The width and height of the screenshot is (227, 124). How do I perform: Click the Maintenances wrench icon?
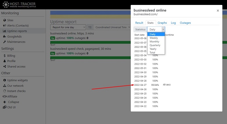[x=5, y=42]
